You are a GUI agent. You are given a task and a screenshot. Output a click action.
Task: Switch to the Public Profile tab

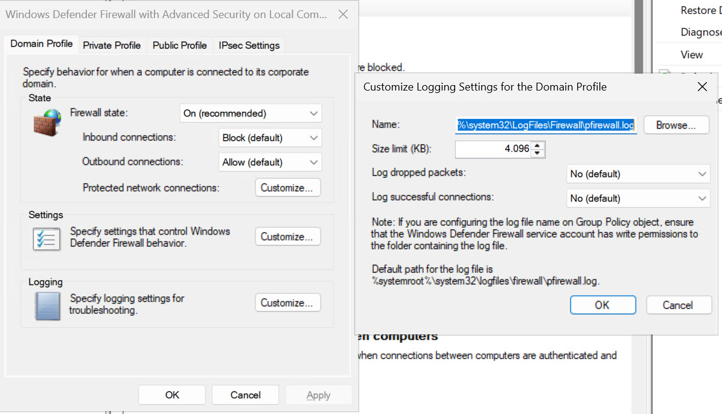pyautogui.click(x=179, y=45)
